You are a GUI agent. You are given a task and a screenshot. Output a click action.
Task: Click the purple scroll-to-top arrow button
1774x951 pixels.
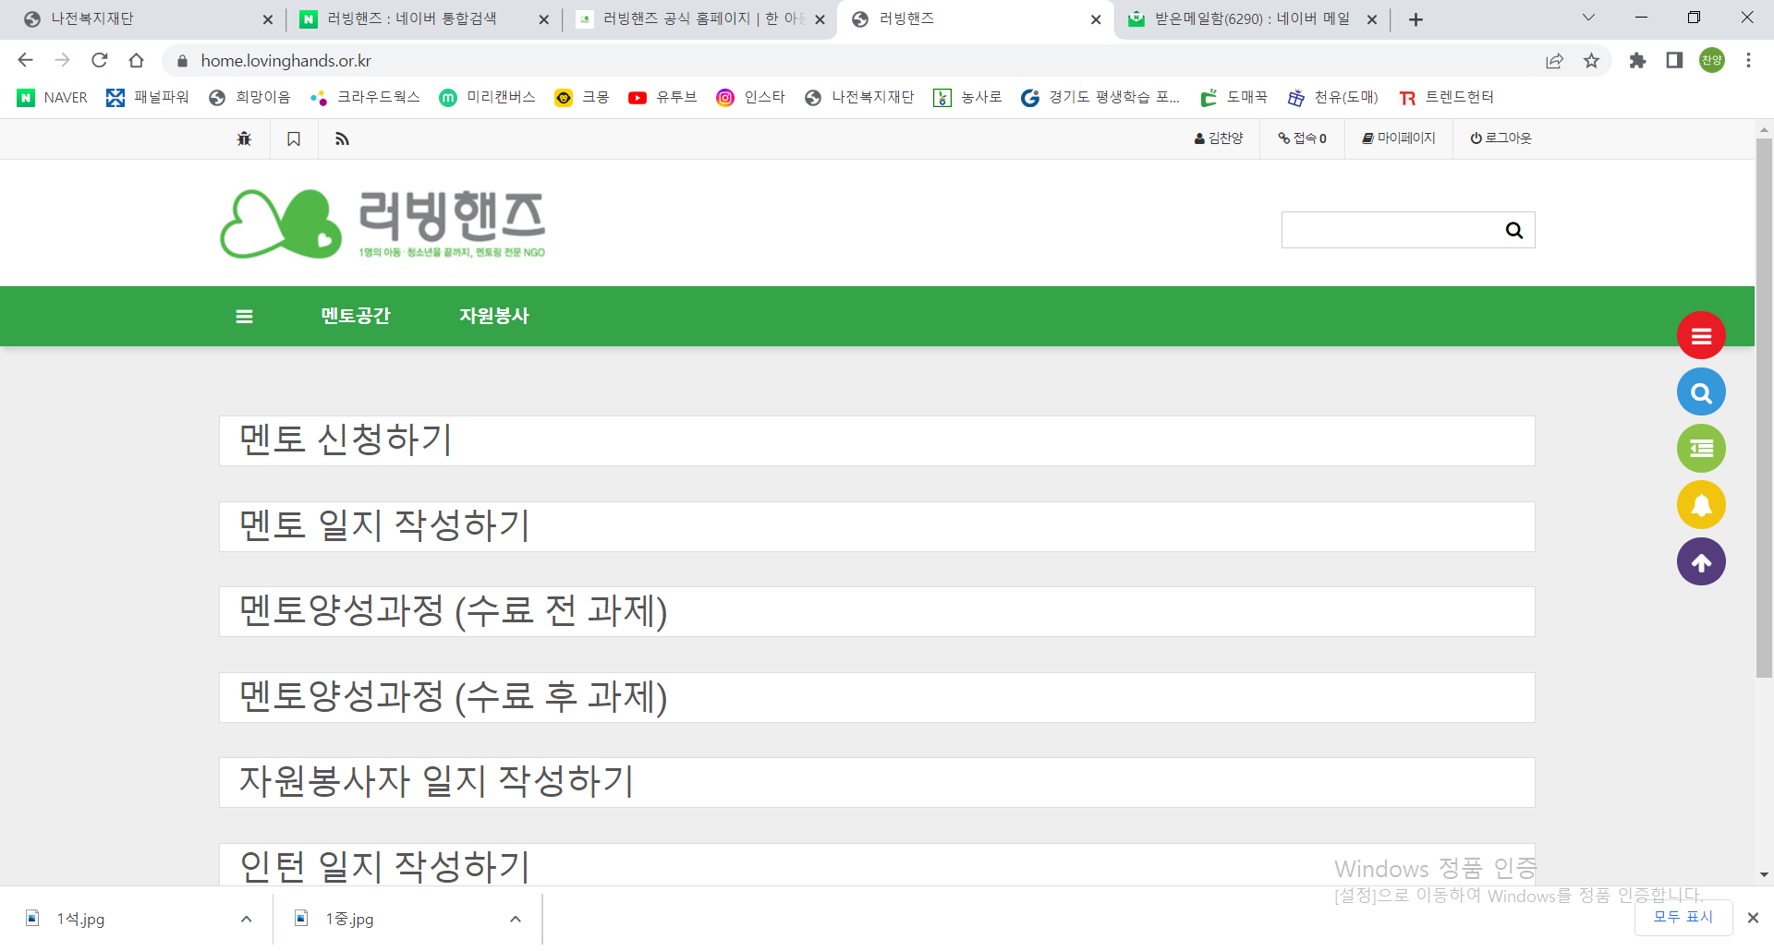[1701, 561]
